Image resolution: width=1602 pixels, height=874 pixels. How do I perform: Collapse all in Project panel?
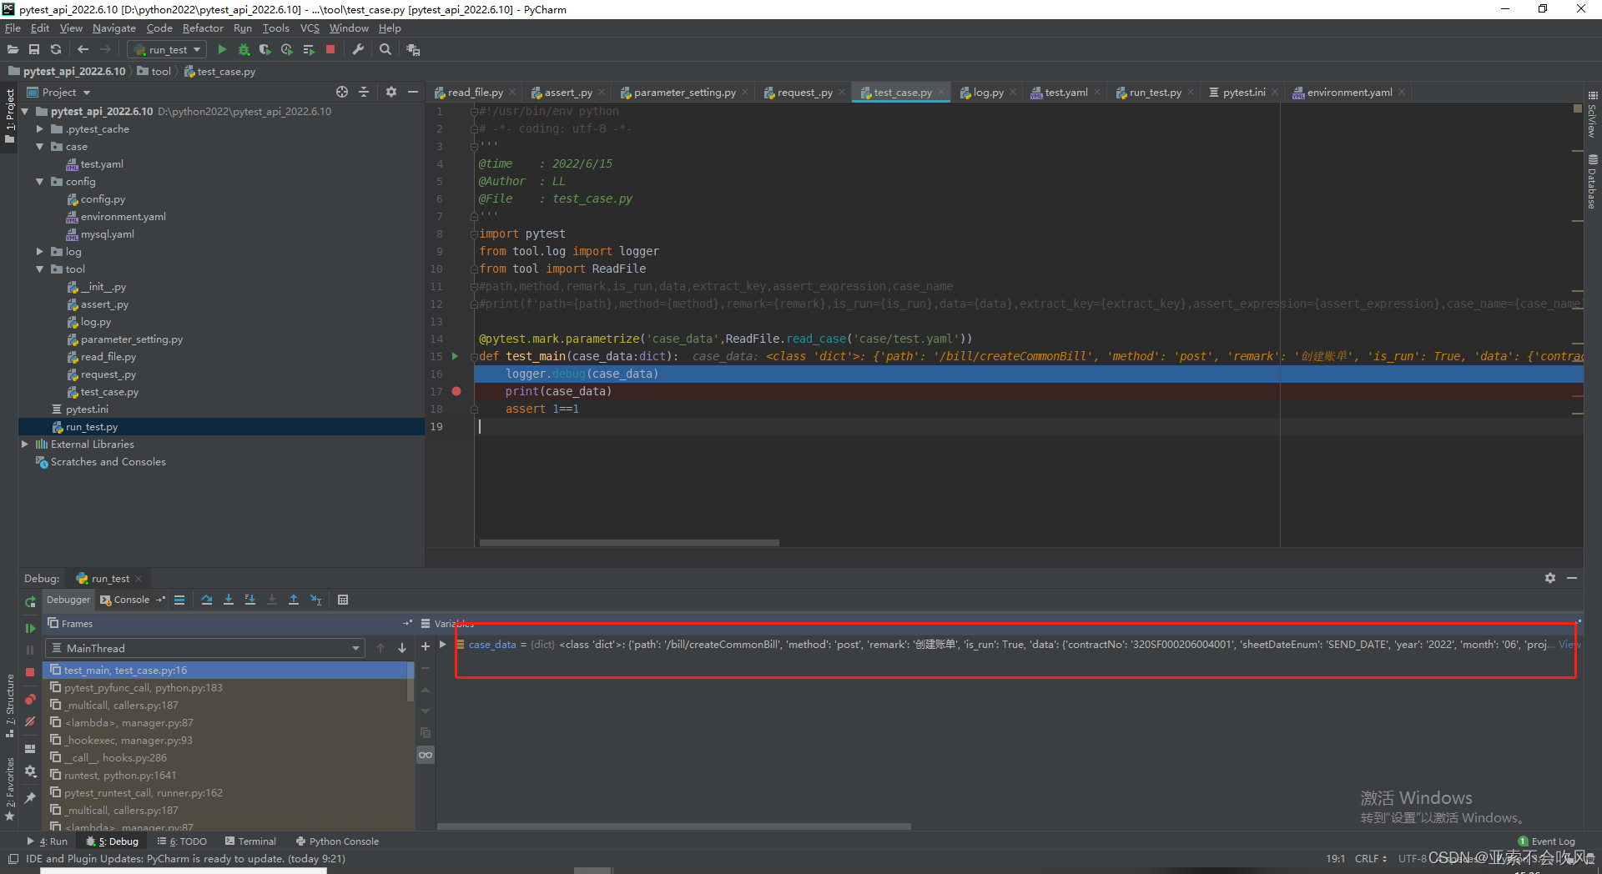[x=364, y=92]
